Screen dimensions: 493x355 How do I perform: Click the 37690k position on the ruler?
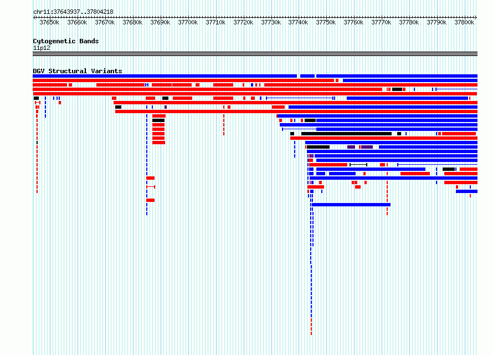160,23
